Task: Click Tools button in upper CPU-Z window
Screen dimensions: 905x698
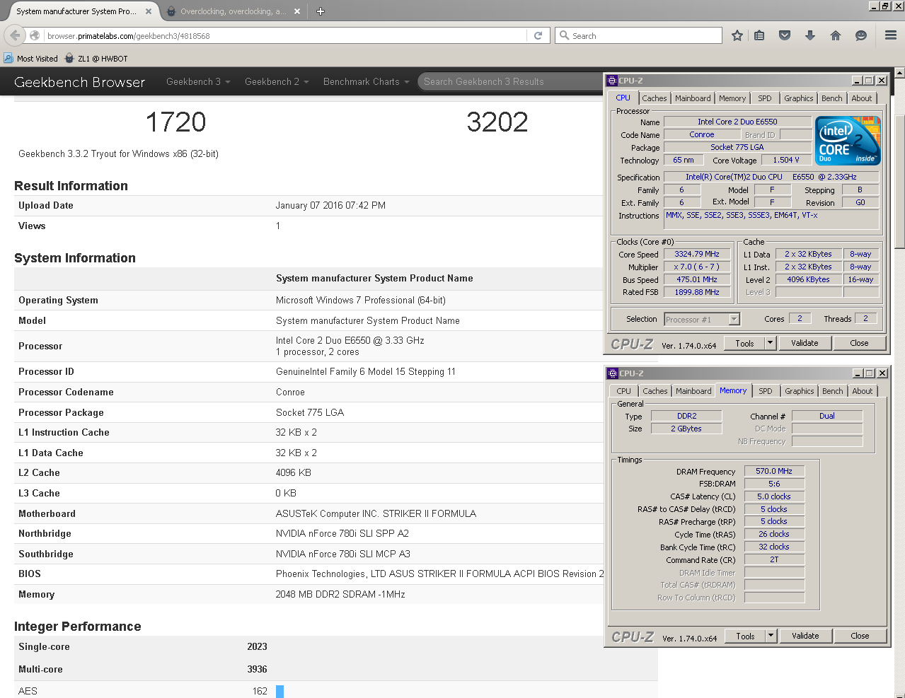Action: (744, 343)
